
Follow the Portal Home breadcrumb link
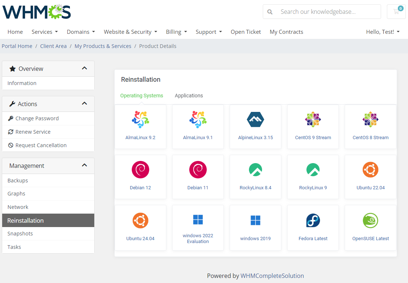point(17,46)
